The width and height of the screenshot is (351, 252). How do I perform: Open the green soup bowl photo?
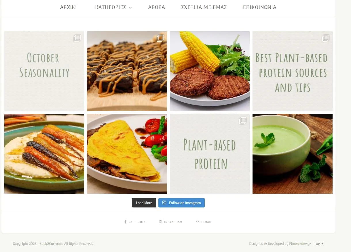(x=293, y=154)
